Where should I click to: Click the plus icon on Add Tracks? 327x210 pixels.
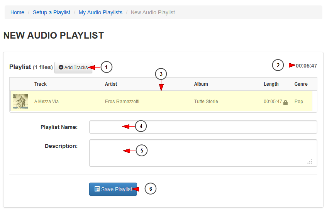pos(61,67)
